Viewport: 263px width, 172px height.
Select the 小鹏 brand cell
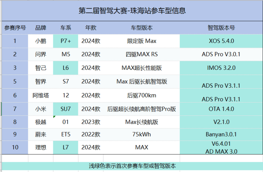click(41, 41)
